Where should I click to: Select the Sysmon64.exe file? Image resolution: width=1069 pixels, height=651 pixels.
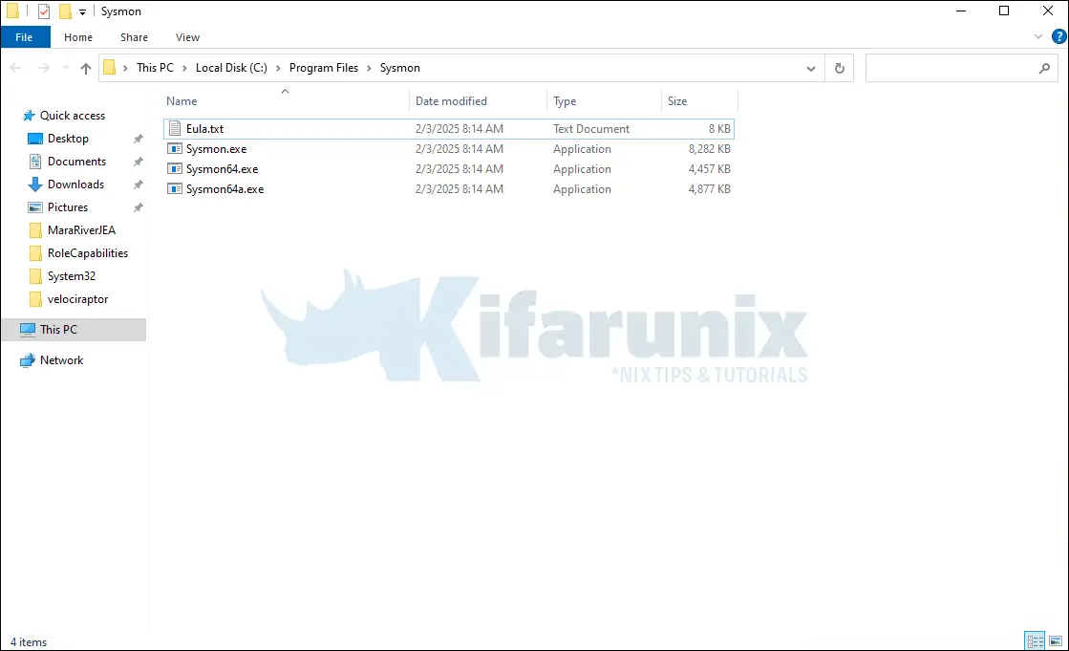[449, 168]
